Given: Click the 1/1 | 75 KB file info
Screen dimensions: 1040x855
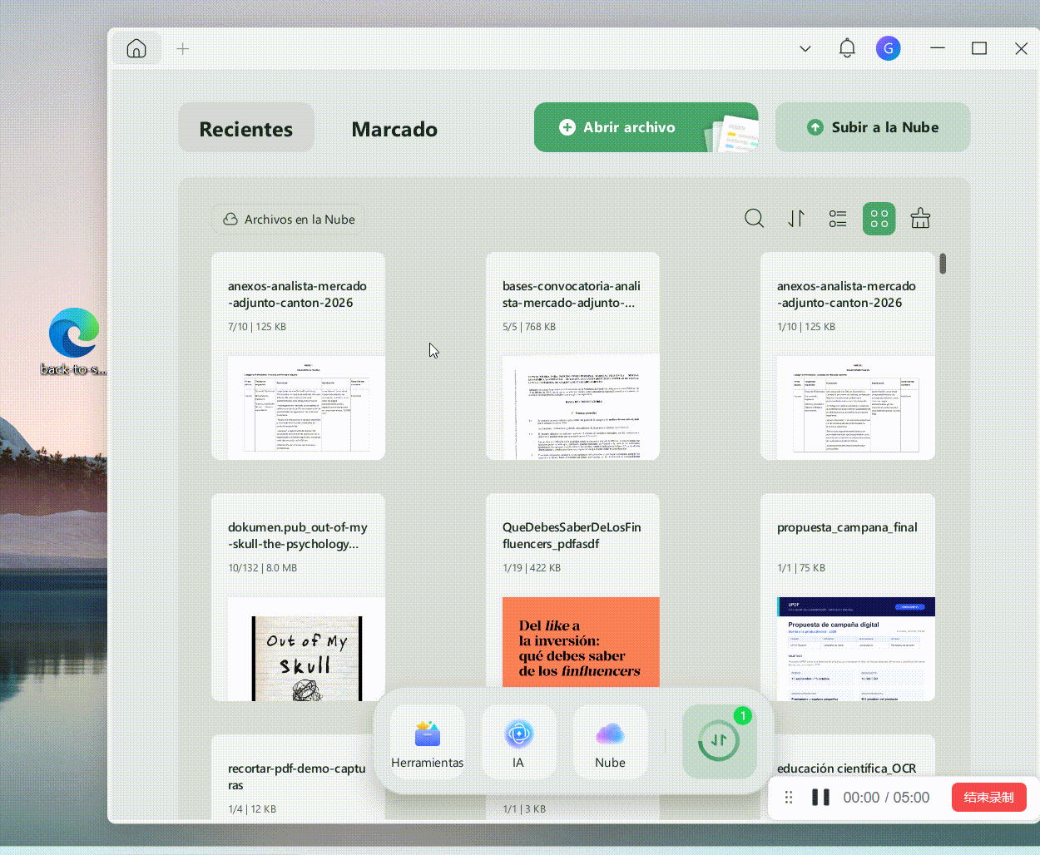Looking at the screenshot, I should [801, 568].
